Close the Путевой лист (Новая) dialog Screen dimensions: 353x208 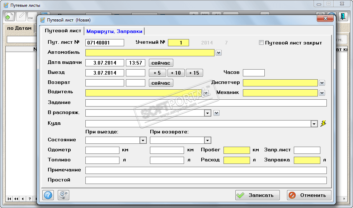325,18
